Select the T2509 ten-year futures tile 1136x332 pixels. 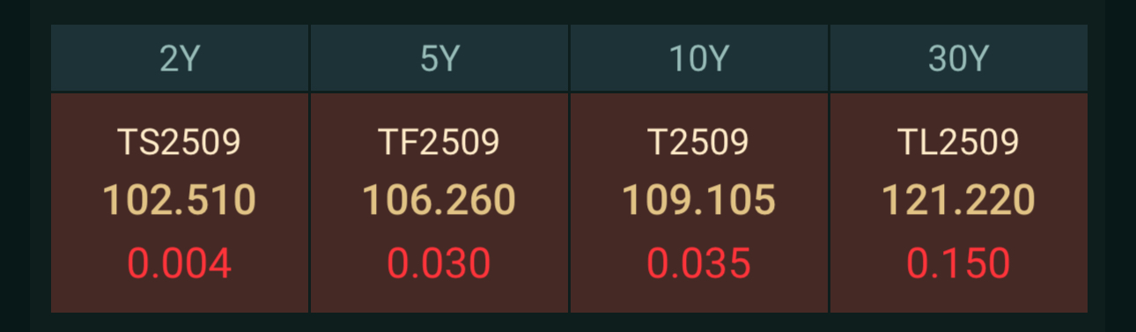699,203
